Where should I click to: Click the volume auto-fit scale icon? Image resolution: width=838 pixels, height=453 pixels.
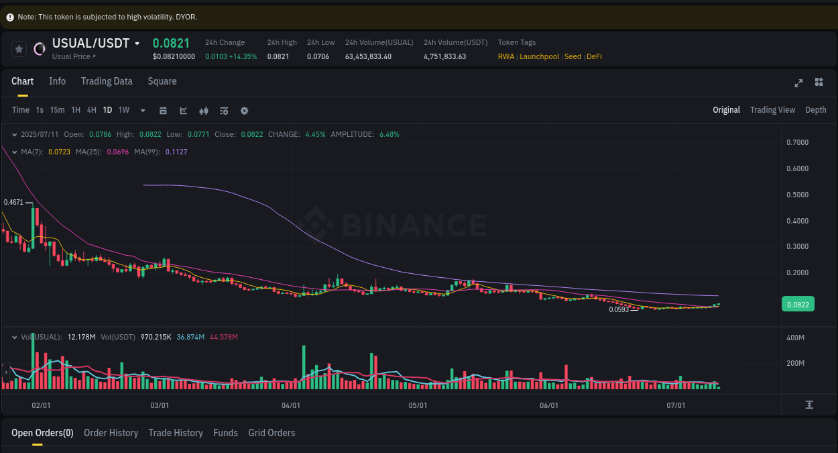[810, 405]
